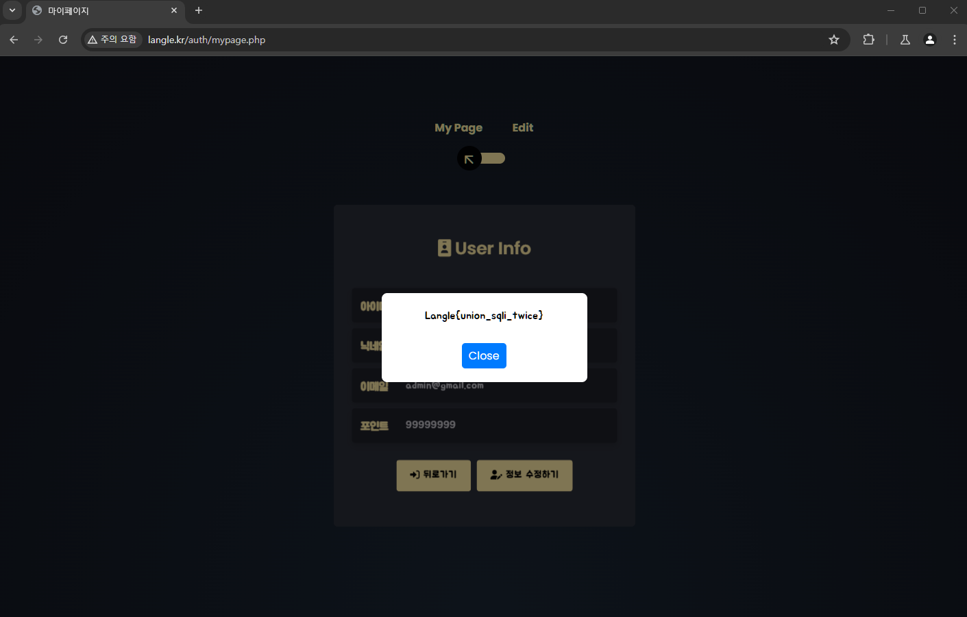Click the browser forward arrow icon
Viewport: 967px width, 617px height.
tap(38, 40)
